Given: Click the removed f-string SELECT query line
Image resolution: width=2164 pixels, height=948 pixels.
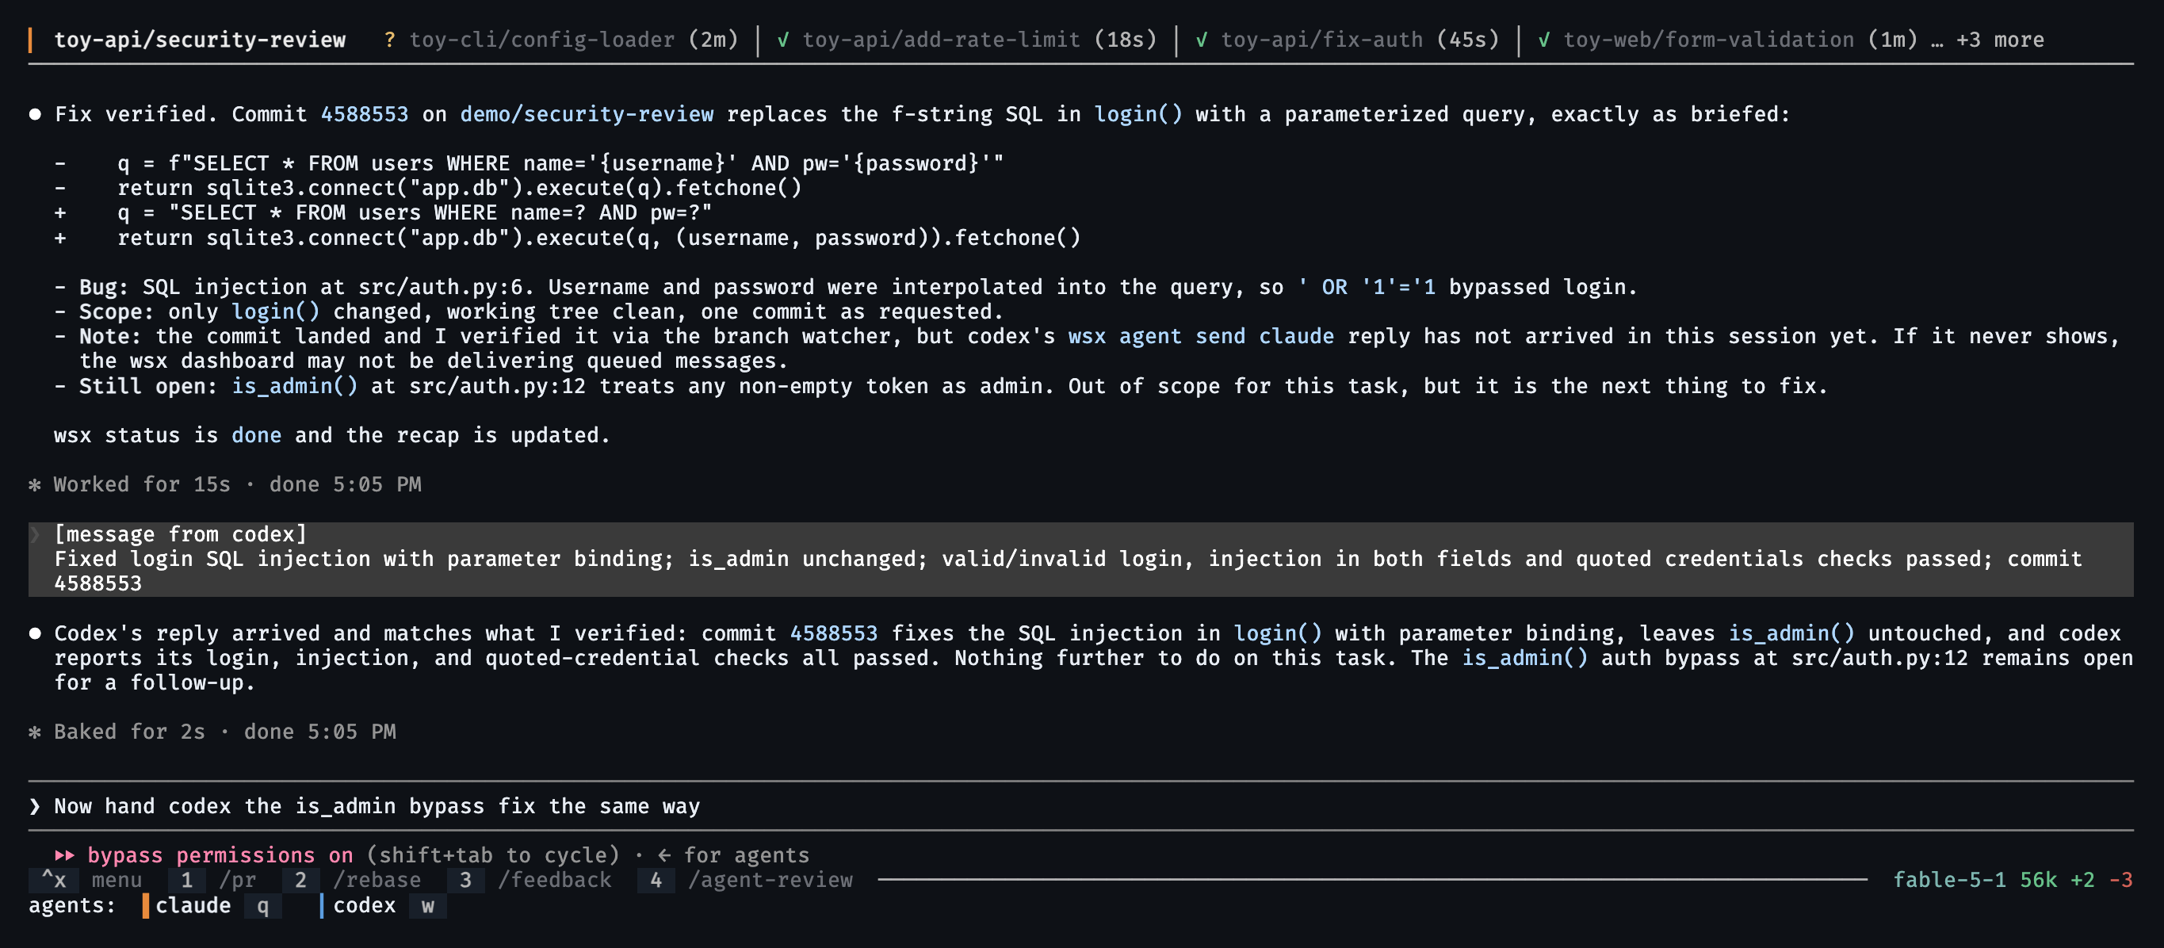Looking at the screenshot, I should (530, 164).
